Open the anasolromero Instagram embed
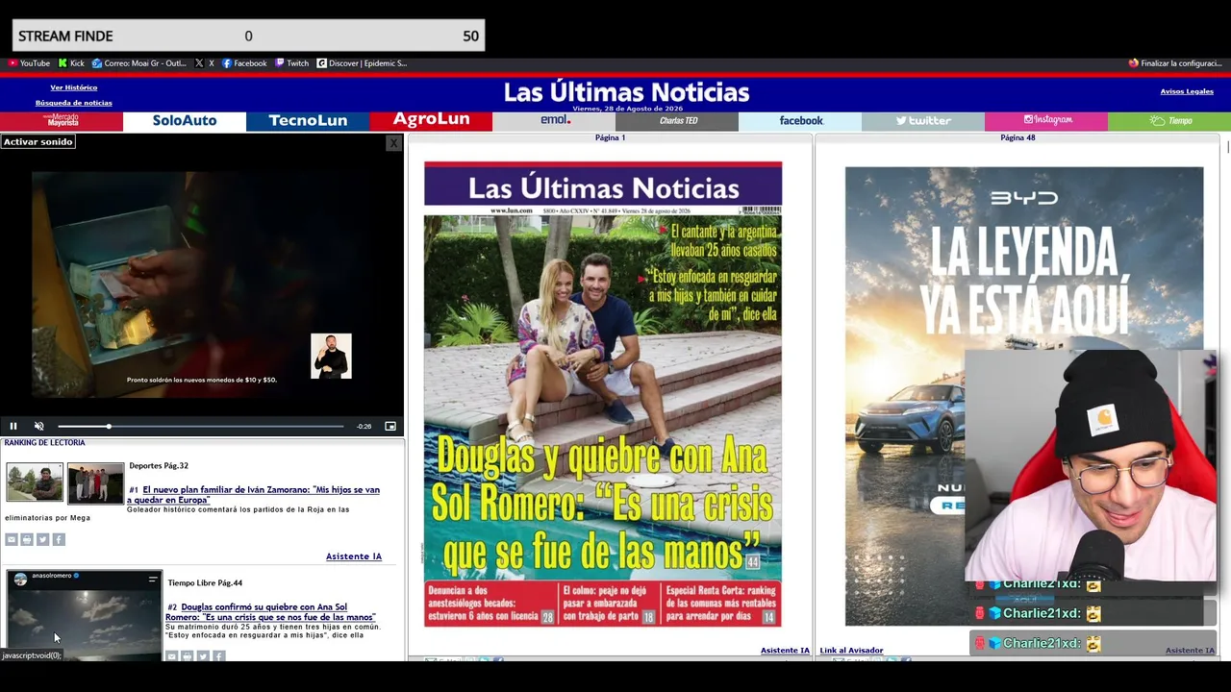The image size is (1231, 692). coord(85,615)
